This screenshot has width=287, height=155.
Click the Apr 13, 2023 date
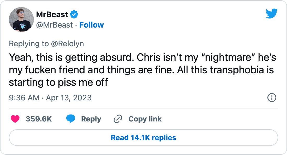(x=69, y=98)
